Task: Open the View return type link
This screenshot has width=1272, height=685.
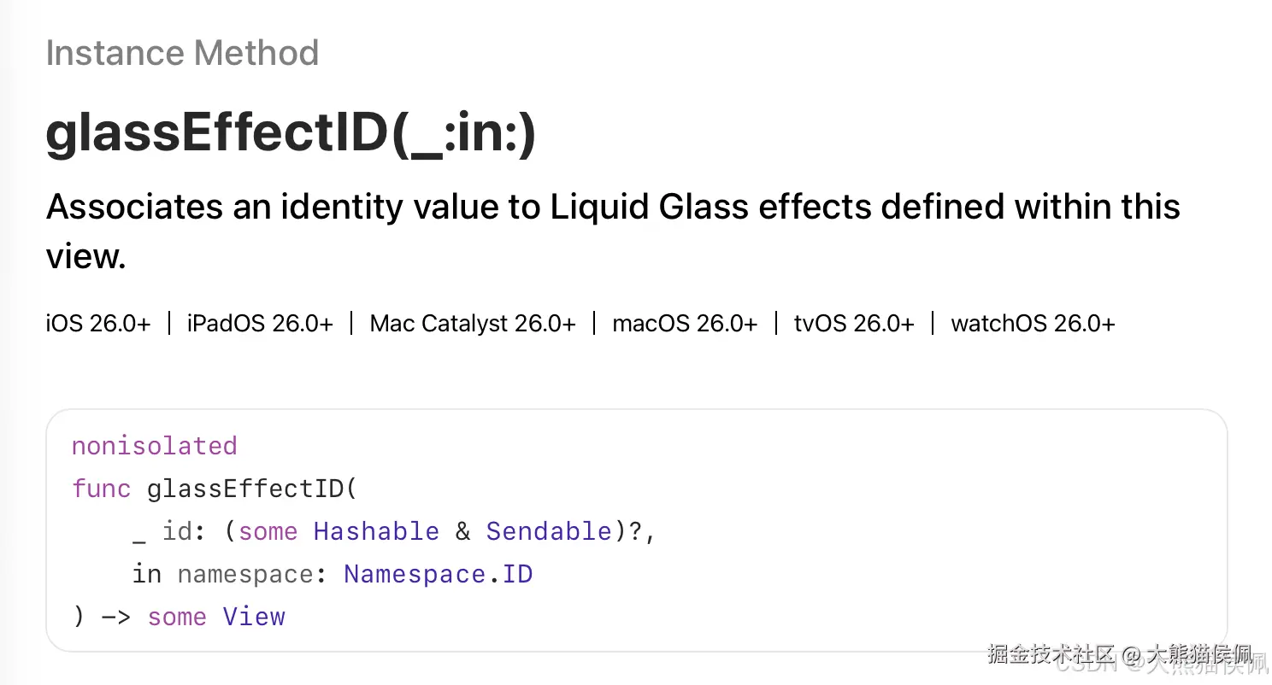Action: pyautogui.click(x=254, y=617)
